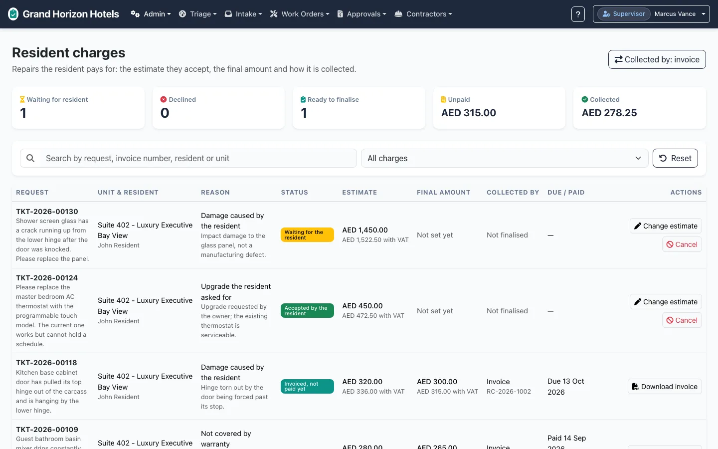Screen dimensions: 718x449
Task: Click the green check icon on Collected card
Action: point(585,99)
